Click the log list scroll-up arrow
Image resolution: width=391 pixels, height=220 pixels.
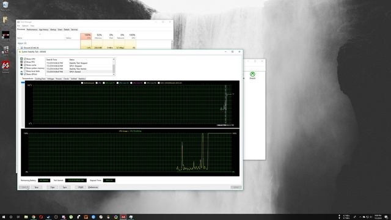pos(114,59)
